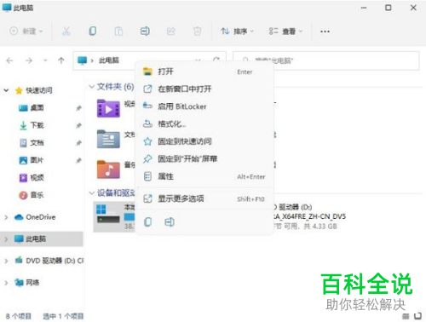Collapse the 文件夹 (6) group
The image size is (426, 322).
tap(92, 86)
